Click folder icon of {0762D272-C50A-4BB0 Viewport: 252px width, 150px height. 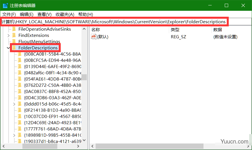20,85
